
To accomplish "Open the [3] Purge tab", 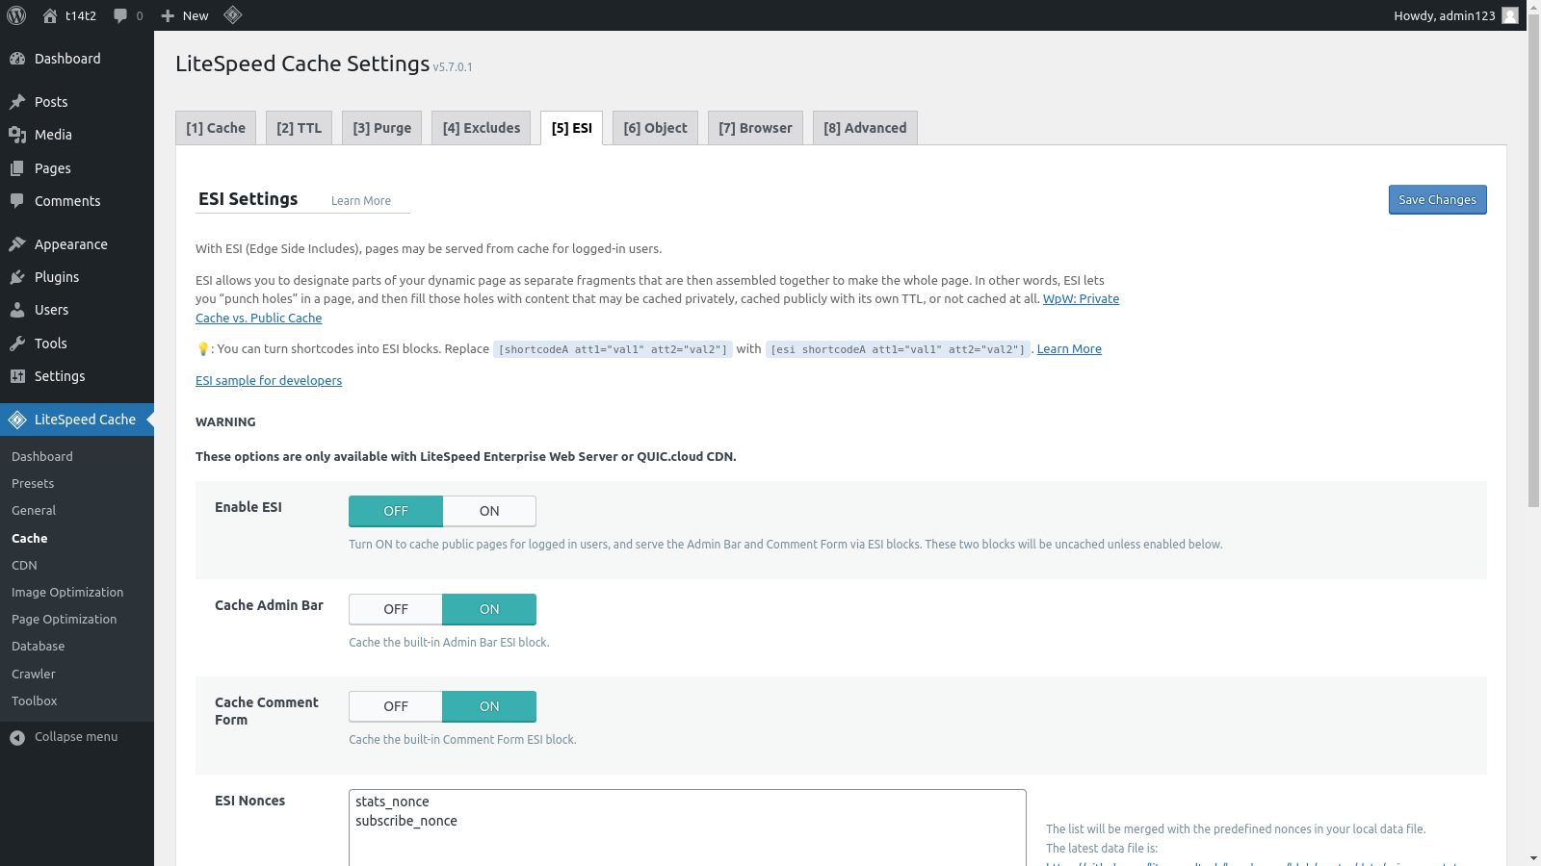I will point(381,127).
